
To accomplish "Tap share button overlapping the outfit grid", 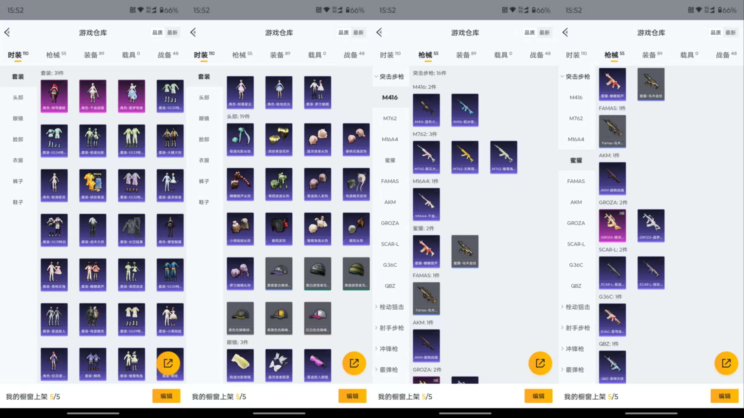I will tap(168, 363).
